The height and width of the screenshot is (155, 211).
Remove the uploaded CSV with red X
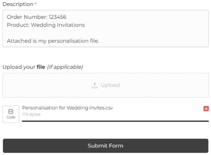(206, 109)
